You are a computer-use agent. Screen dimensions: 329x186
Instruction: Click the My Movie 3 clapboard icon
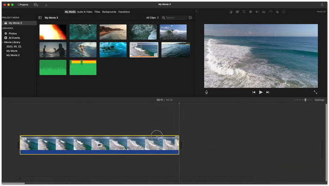tap(6, 23)
